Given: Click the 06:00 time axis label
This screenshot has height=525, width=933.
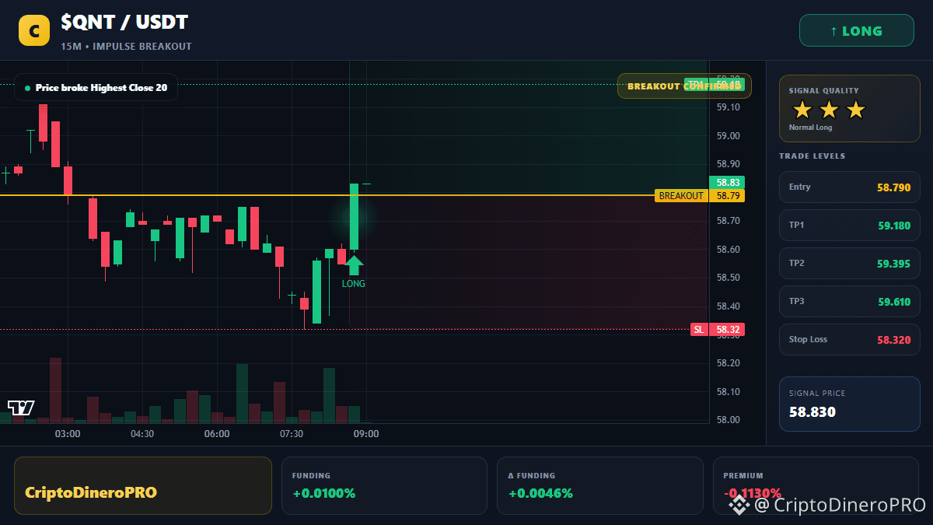Looking at the screenshot, I should point(217,434).
